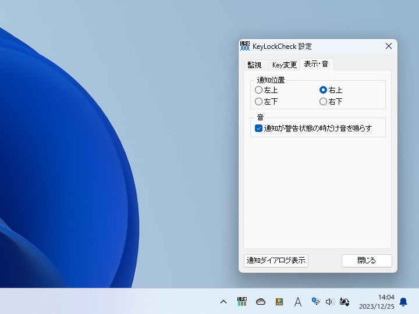Viewport: 419px width, 314px height.
Task: Close the KeyLockCheck 設定 window
Action: 389,46
